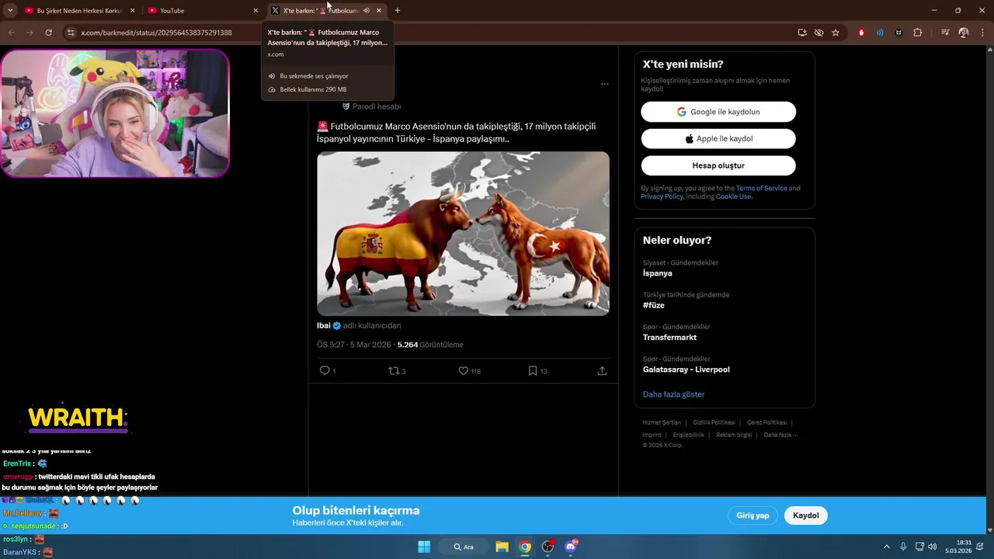Open the Gizlilik Politikası footer link
This screenshot has width=994, height=559.
(x=714, y=422)
